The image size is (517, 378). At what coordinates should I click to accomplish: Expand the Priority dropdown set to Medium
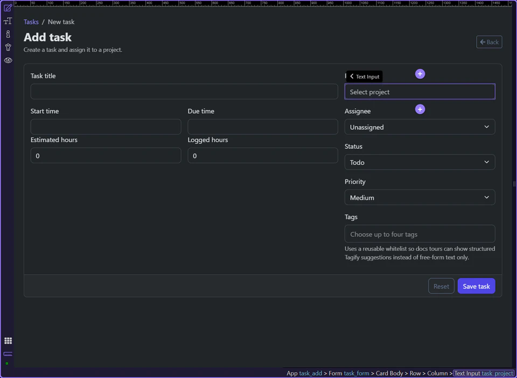tap(420, 197)
